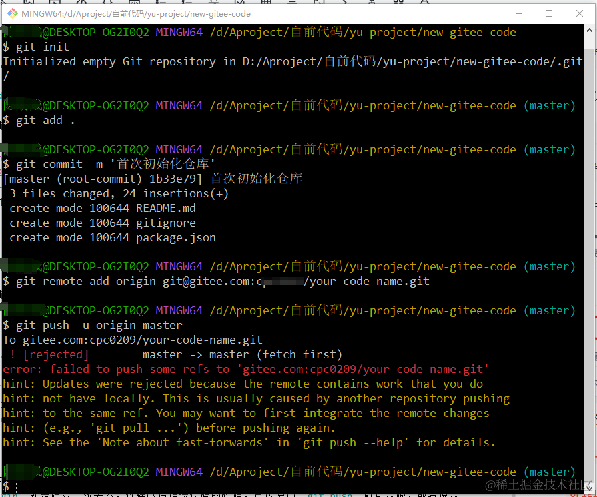Click the '$ git init' command line

(36, 47)
